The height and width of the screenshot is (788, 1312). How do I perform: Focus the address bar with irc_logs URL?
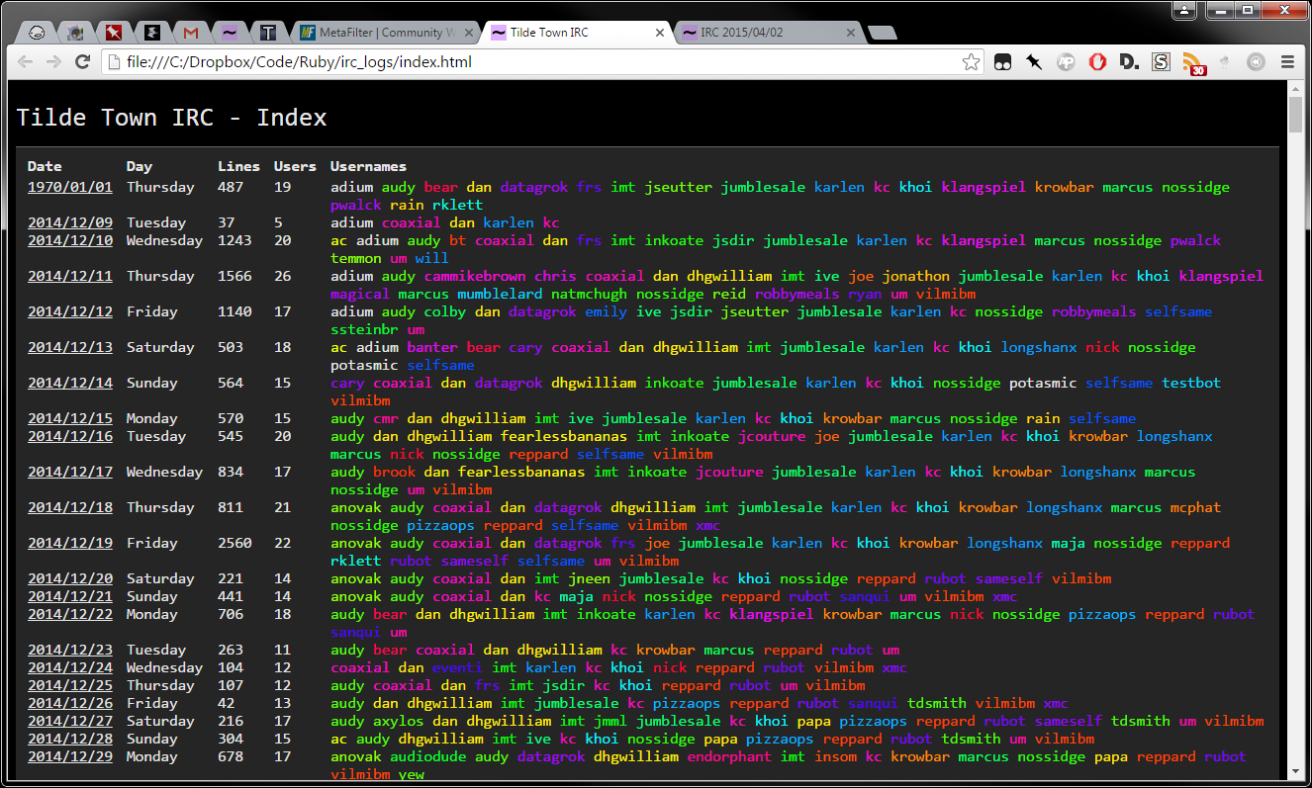tap(540, 62)
